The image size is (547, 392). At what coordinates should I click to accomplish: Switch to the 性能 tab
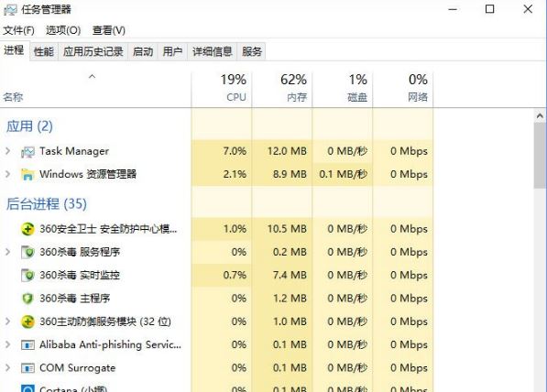(44, 51)
